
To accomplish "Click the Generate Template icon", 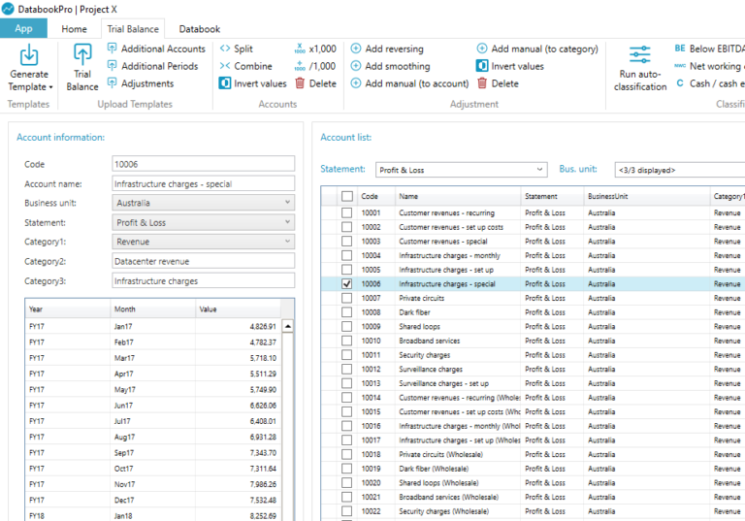I will coord(28,56).
